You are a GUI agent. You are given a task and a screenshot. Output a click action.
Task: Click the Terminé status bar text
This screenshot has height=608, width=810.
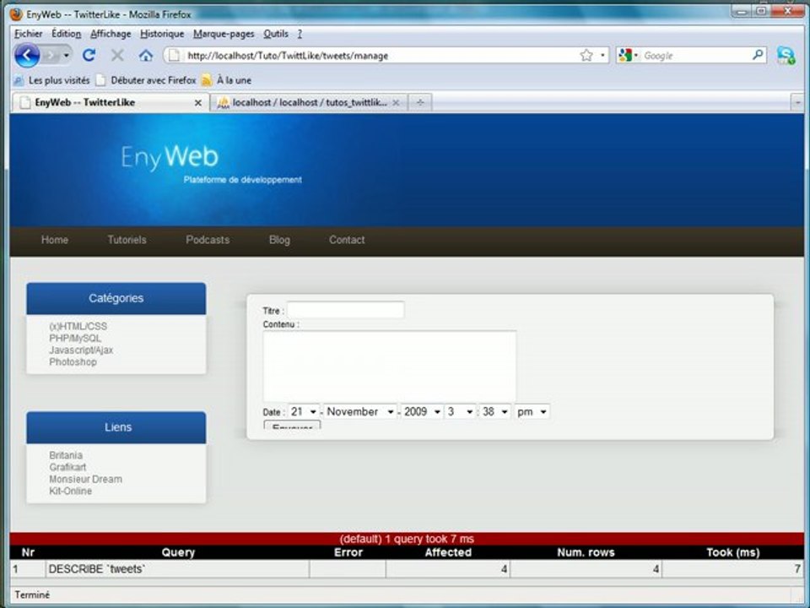pyautogui.click(x=32, y=594)
